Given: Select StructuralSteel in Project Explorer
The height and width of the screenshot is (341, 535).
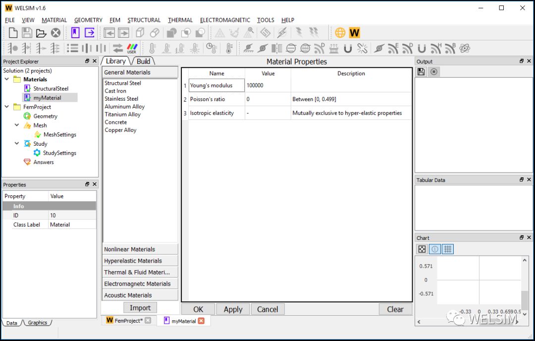Looking at the screenshot, I should click(x=51, y=88).
